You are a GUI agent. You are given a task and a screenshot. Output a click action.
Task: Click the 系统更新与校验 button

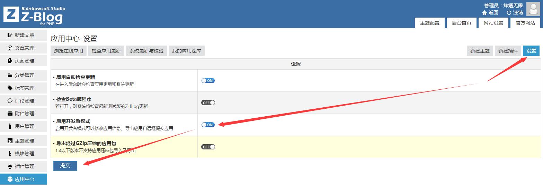coord(146,51)
